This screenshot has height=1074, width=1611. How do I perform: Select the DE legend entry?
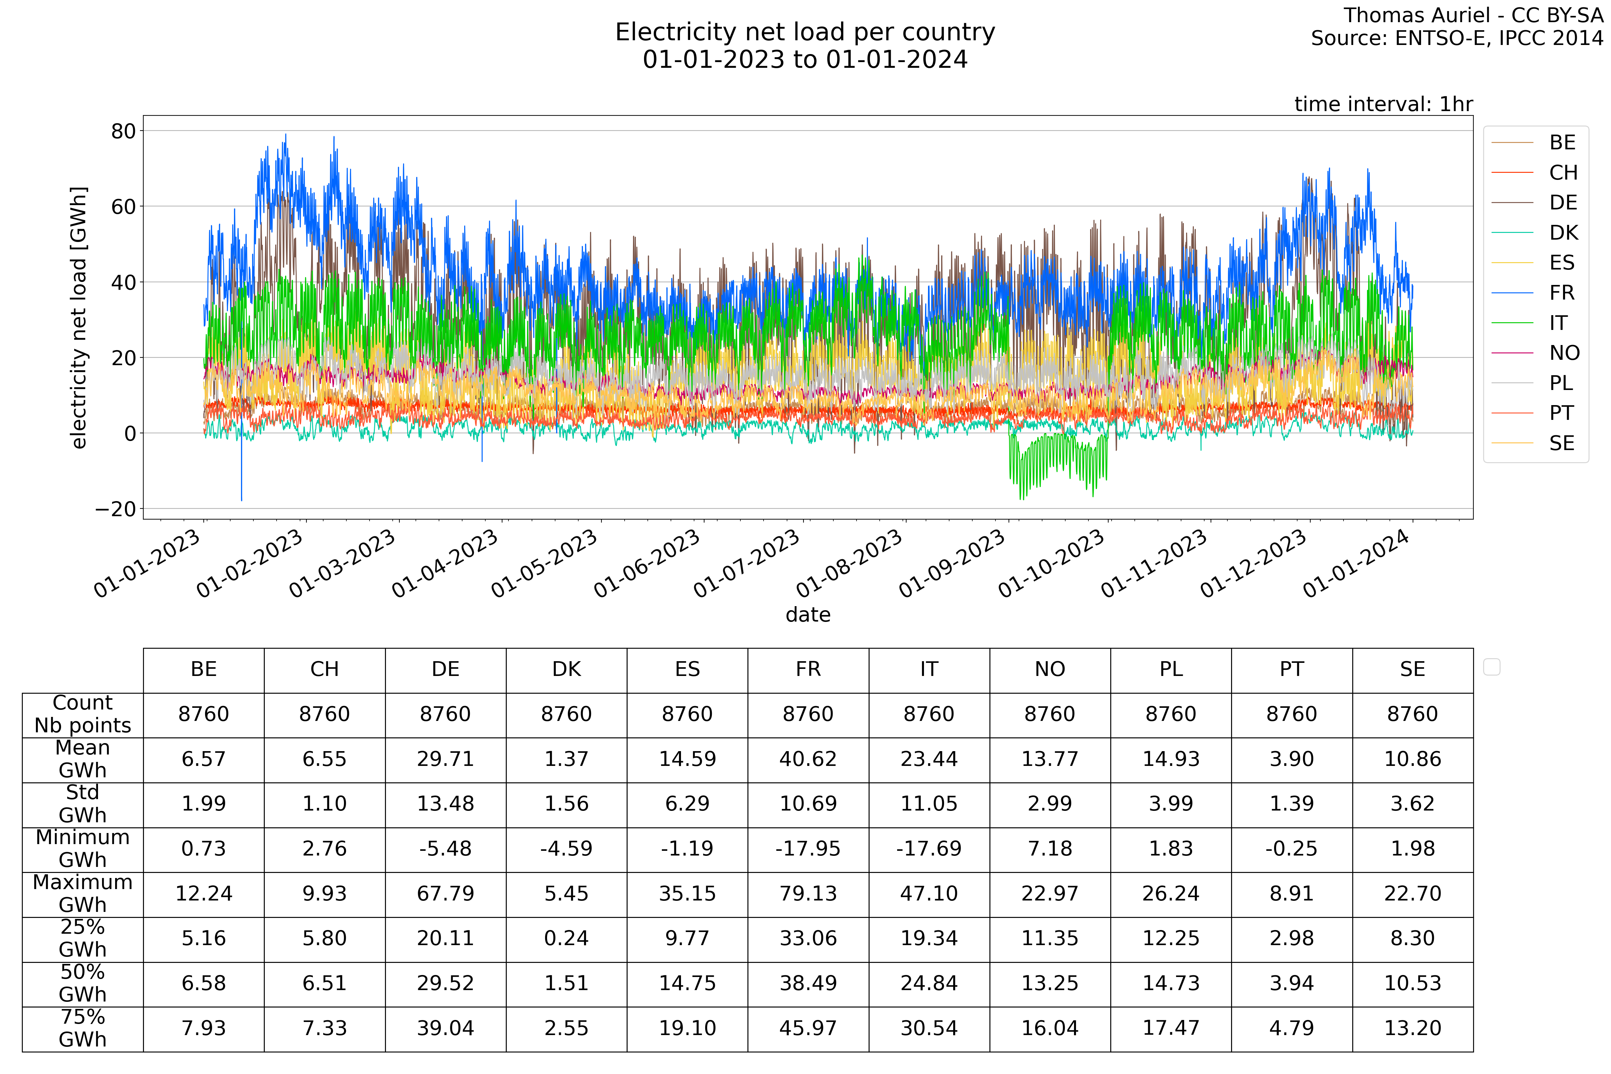pos(1563,203)
